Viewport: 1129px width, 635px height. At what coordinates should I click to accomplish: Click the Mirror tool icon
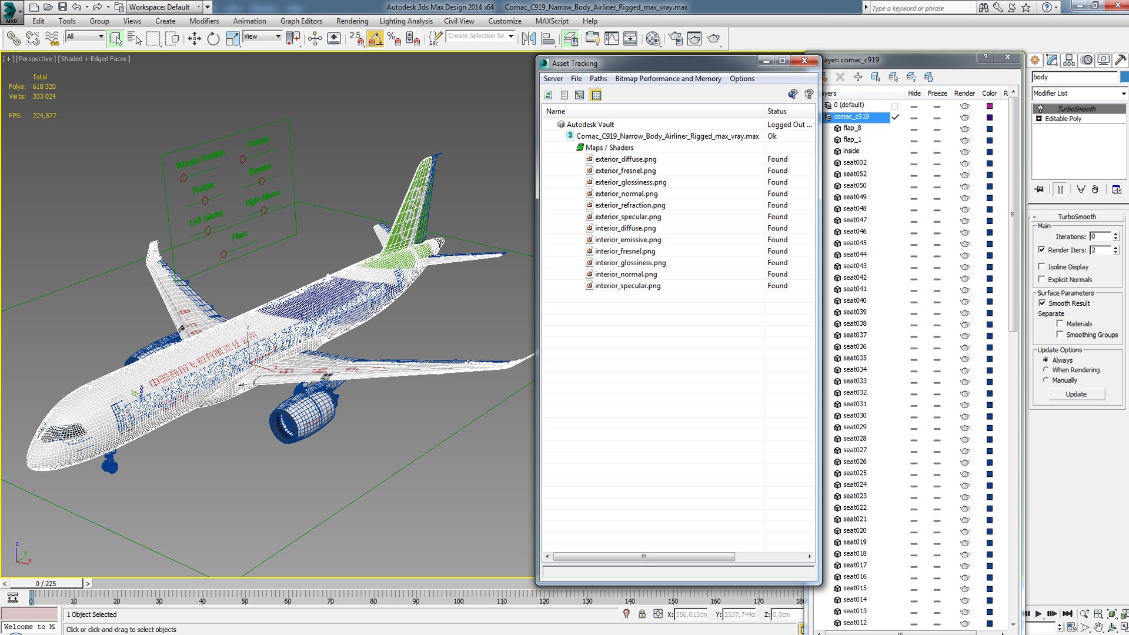[x=529, y=39]
